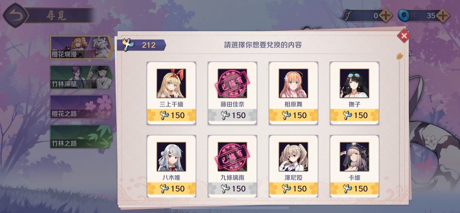Select the 相原舞 character portrait
460x213 pixels.
[x=293, y=83]
